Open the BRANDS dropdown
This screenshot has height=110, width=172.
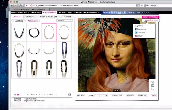click(64, 20)
